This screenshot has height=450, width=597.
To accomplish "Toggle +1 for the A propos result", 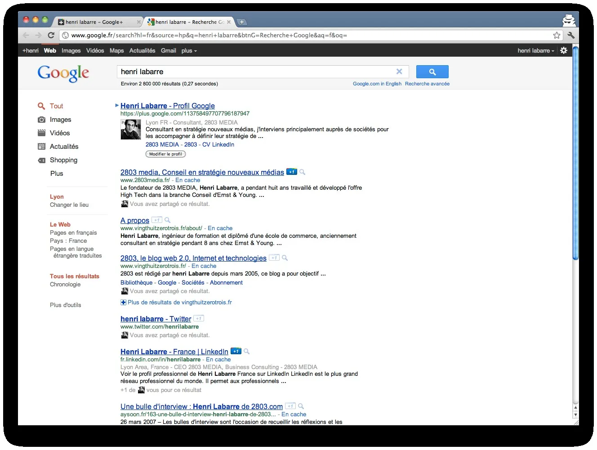I will [156, 220].
